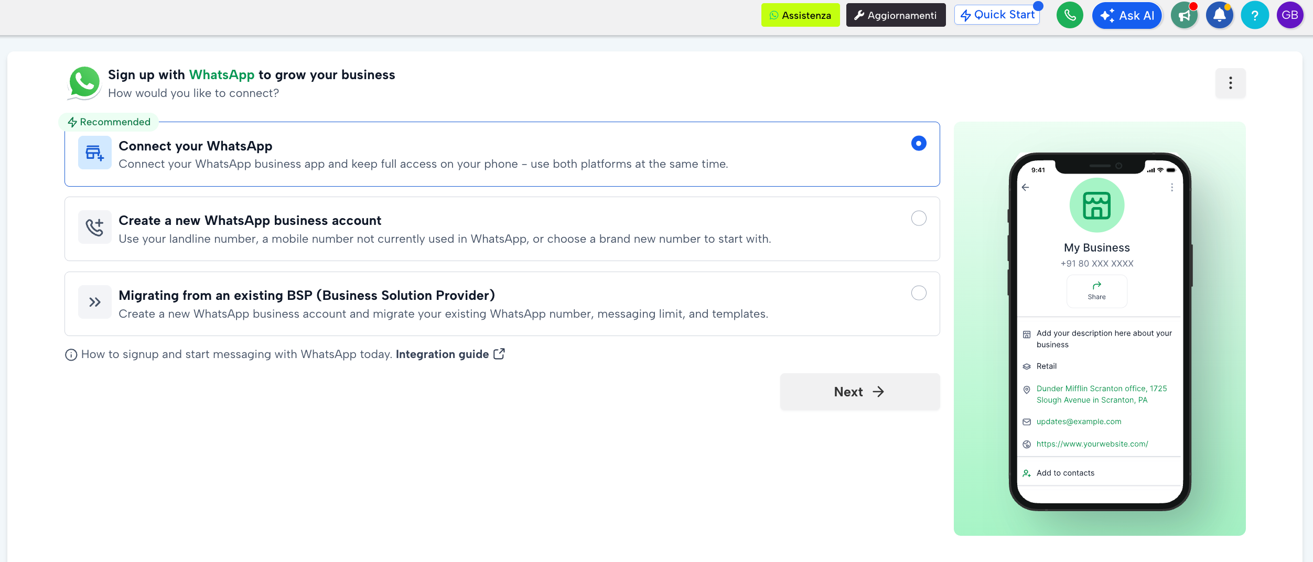Click the Next button
The width and height of the screenshot is (1313, 562).
pyautogui.click(x=860, y=392)
